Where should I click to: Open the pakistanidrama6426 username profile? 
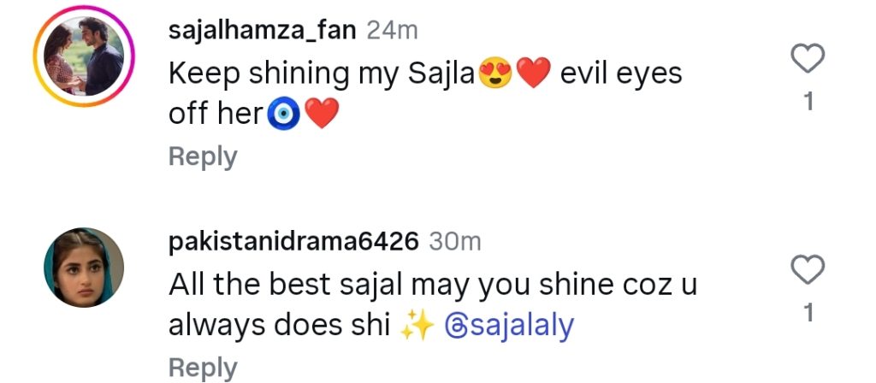click(x=293, y=242)
